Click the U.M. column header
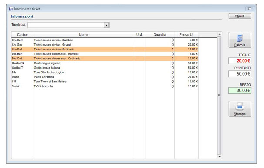 coord(140,35)
